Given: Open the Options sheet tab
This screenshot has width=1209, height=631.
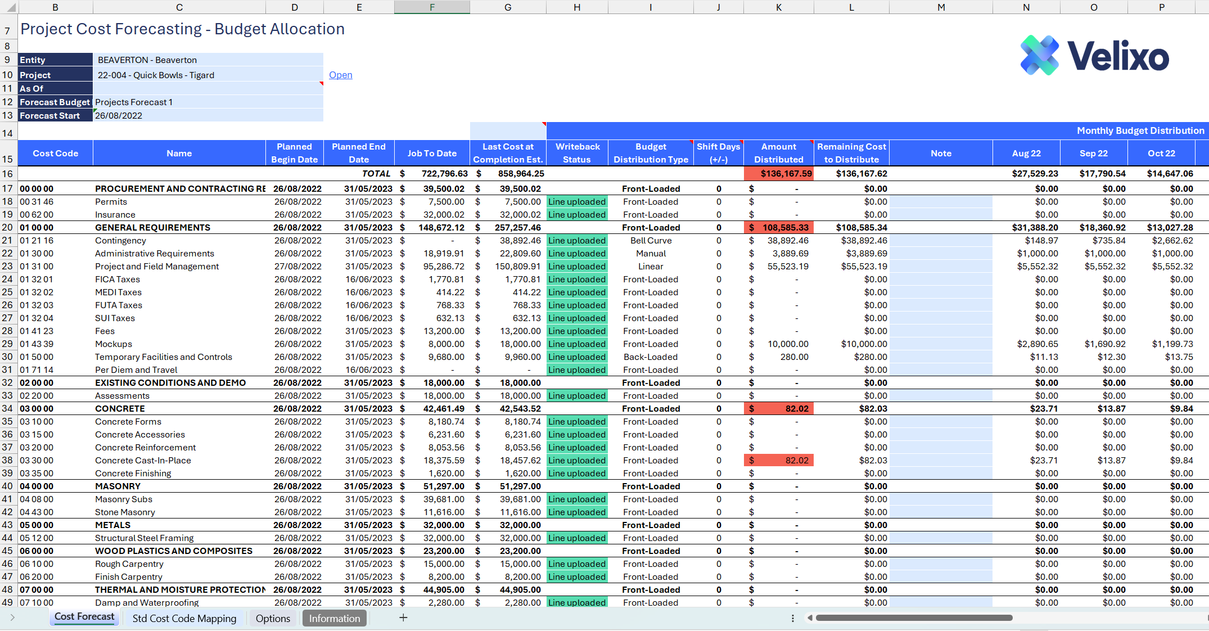Looking at the screenshot, I should pyautogui.click(x=273, y=618).
